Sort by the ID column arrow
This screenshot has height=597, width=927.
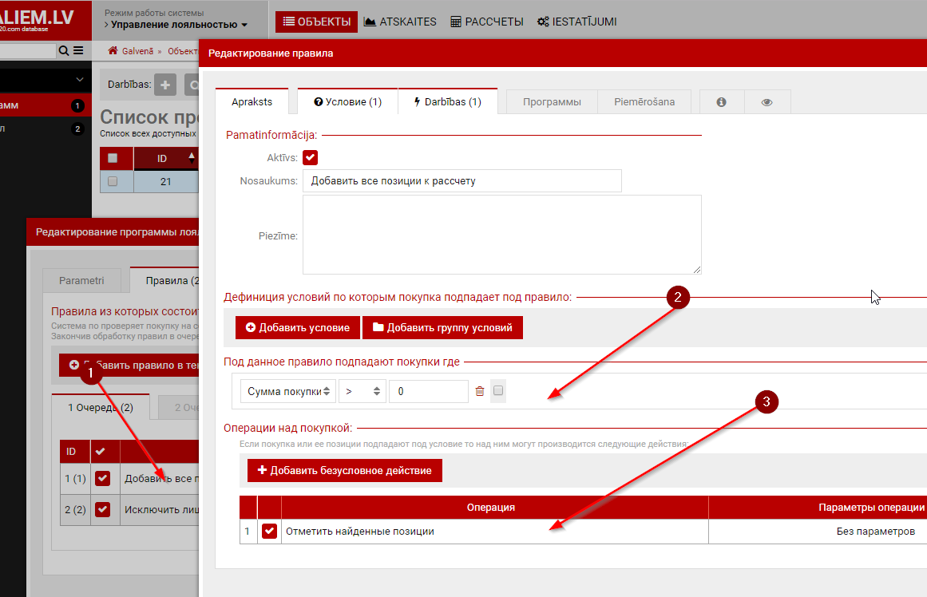point(191,158)
